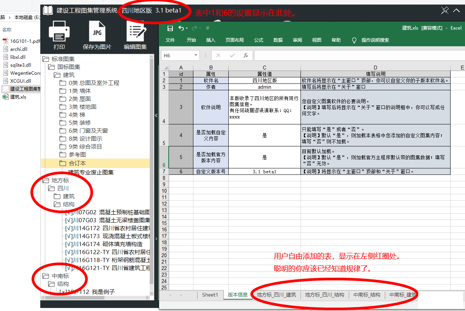Select the cell containing 3.1 beta1
Image resolution: width=465 pixels, height=311 pixels.
264,171
